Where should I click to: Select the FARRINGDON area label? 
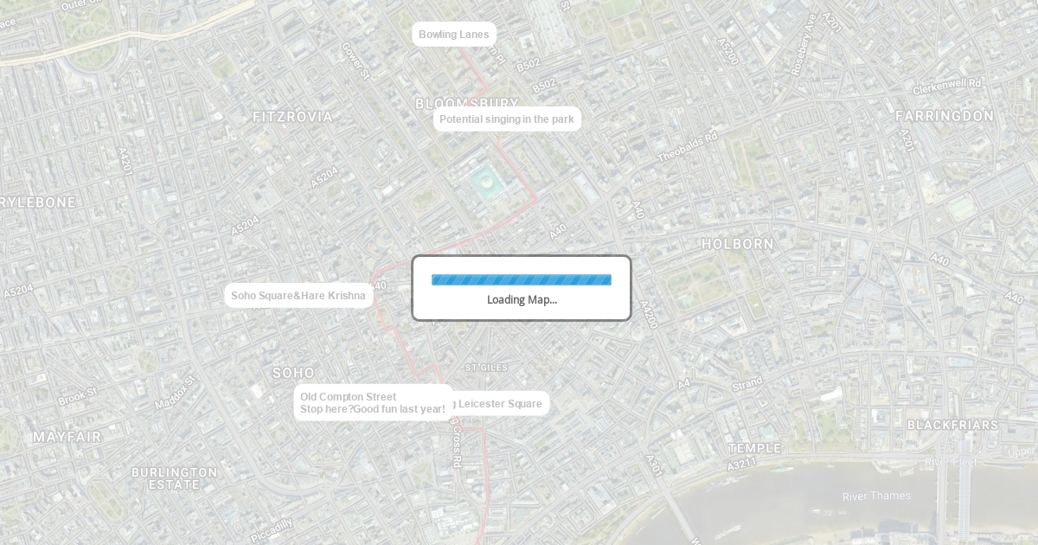tap(945, 116)
